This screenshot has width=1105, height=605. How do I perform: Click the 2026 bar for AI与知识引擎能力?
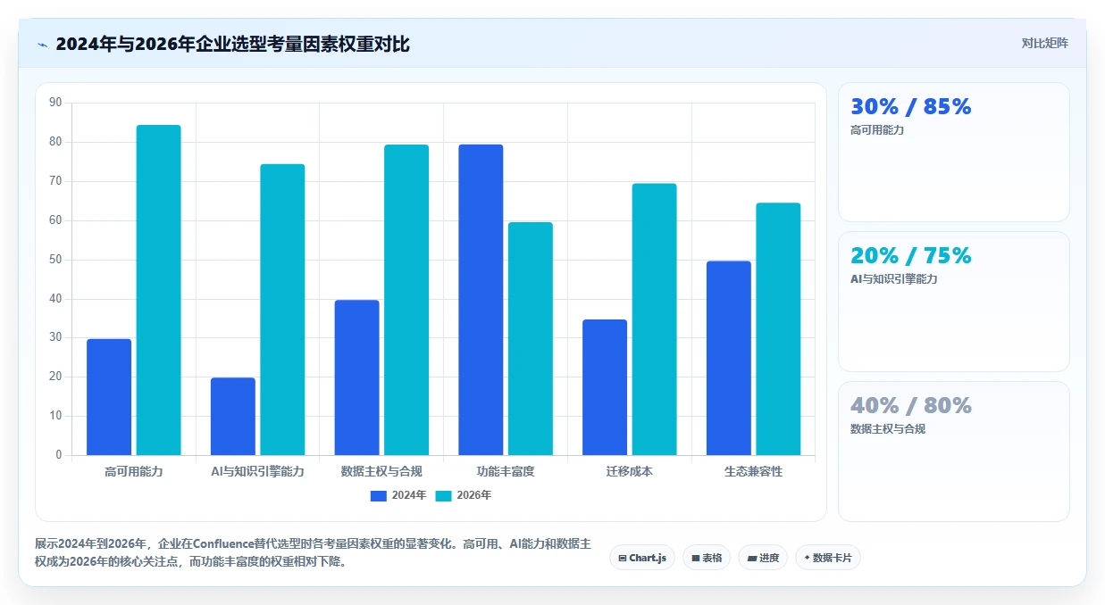pyautogui.click(x=282, y=310)
